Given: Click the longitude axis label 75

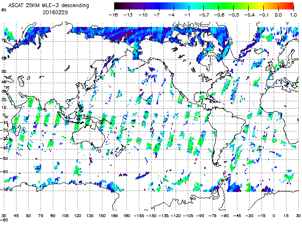Looking at the screenshot, I should (x=41, y=216).
